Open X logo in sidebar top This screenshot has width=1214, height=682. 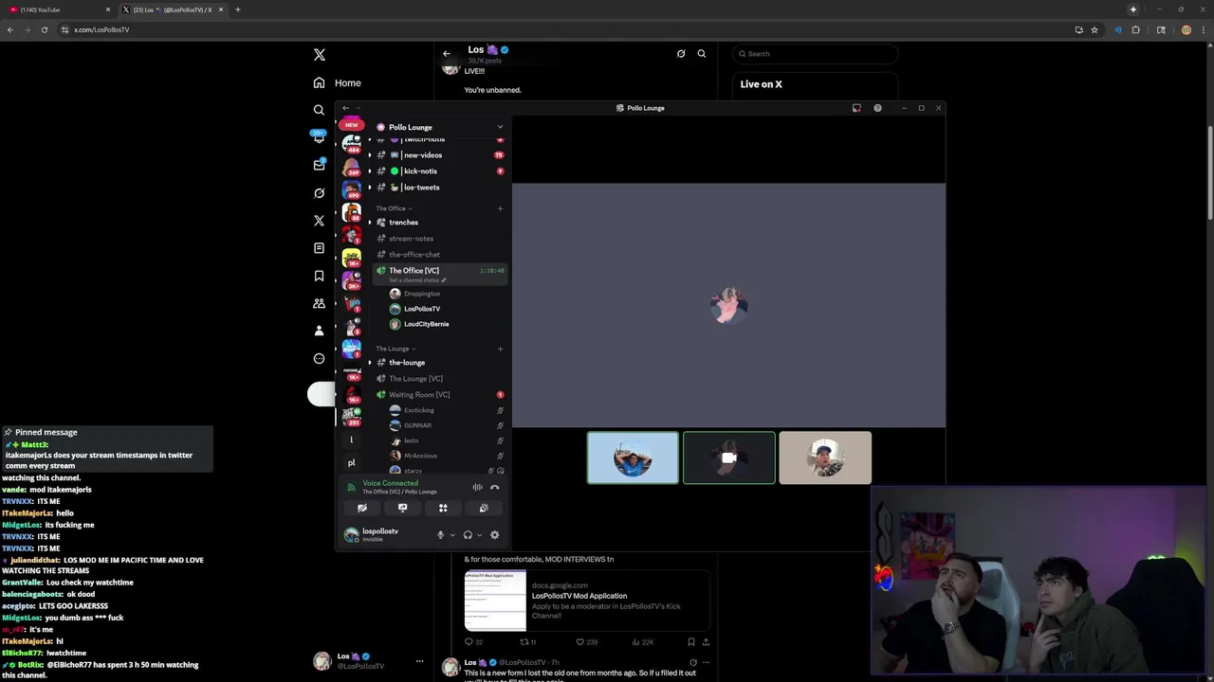pyautogui.click(x=320, y=55)
